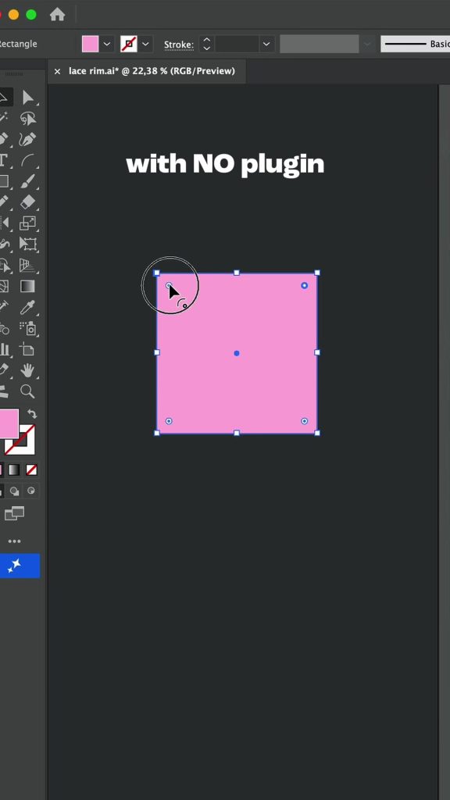Click the right-middle bounding box handle
This screenshot has height=800, width=450.
317,352
